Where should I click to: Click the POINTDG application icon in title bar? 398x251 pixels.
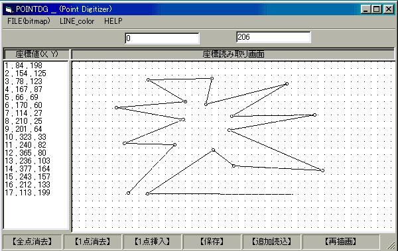pyautogui.click(x=9, y=10)
